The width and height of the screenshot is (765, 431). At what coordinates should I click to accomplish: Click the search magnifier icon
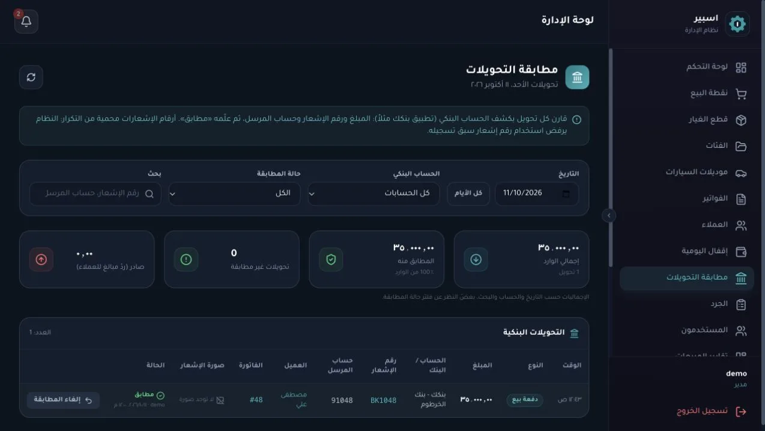[x=149, y=194]
